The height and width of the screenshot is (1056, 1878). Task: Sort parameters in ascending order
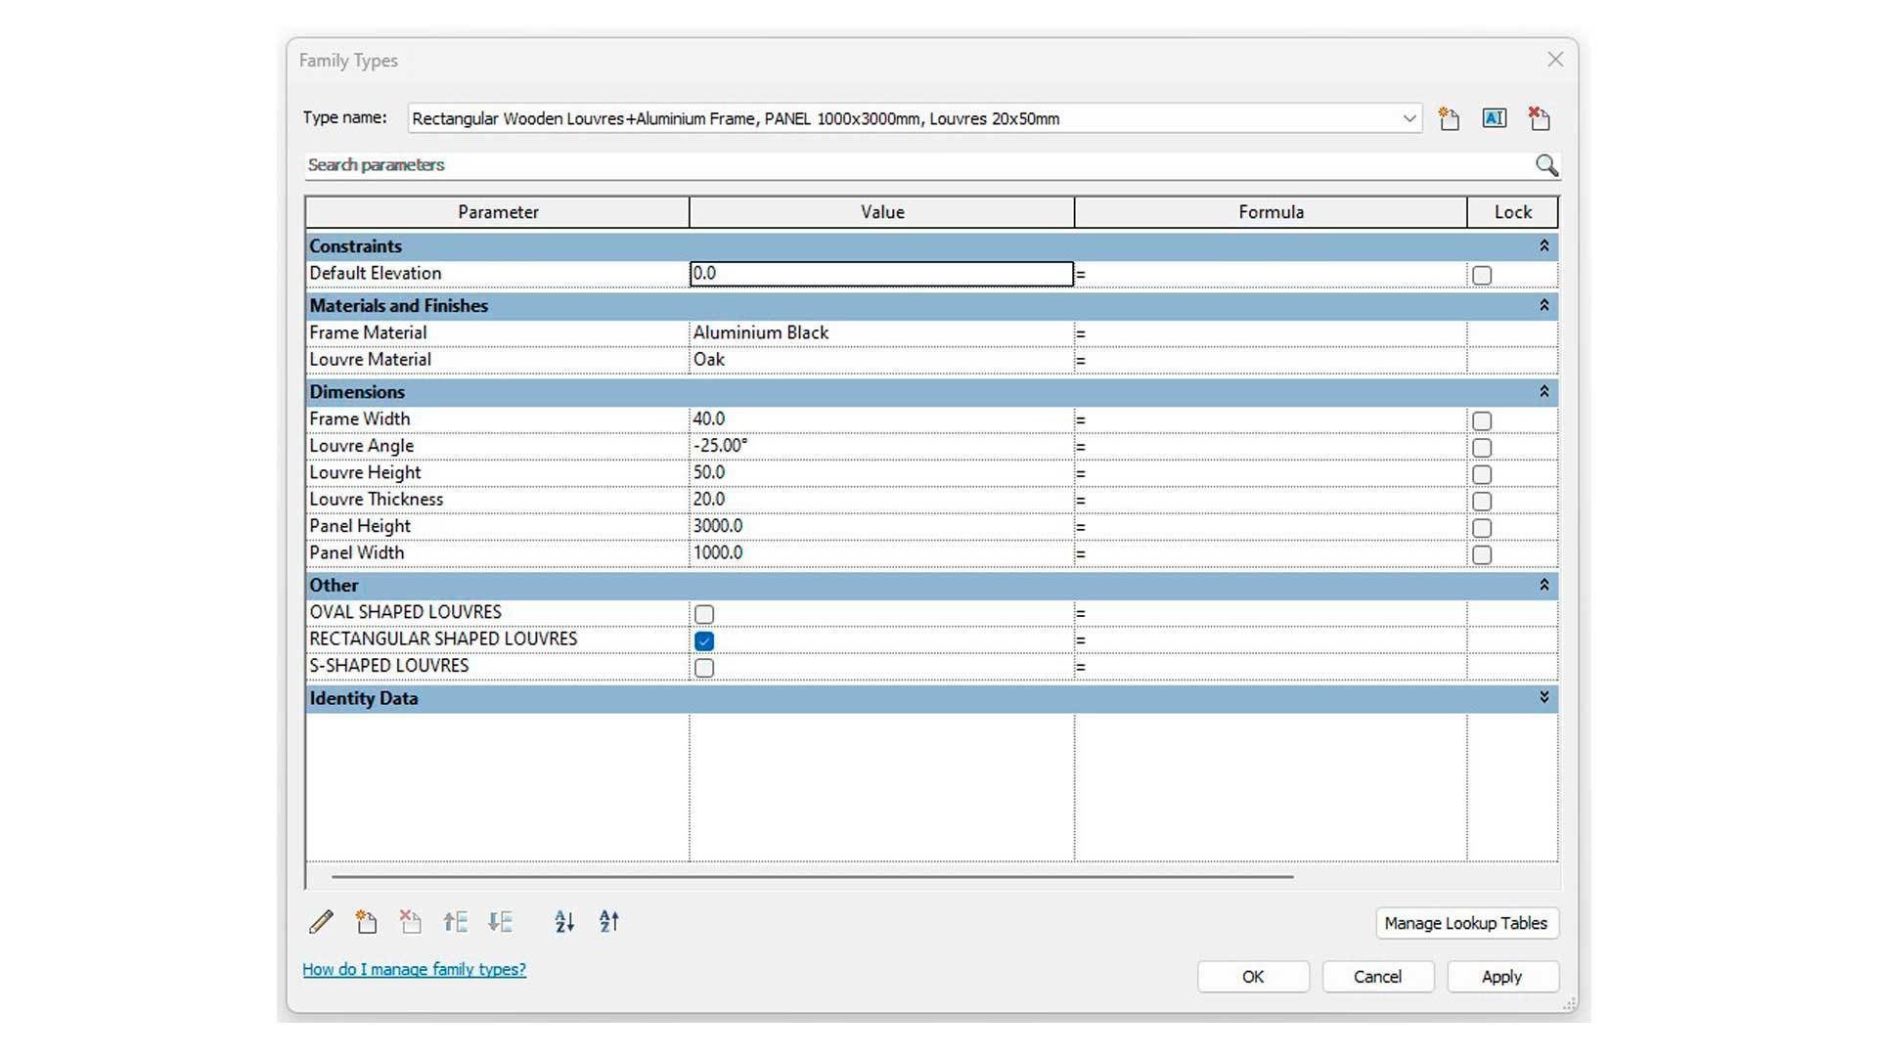tap(564, 922)
